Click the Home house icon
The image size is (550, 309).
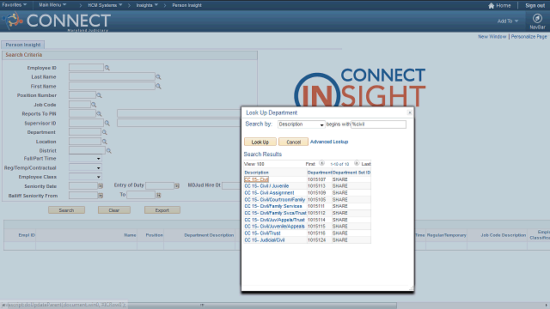[491, 6]
